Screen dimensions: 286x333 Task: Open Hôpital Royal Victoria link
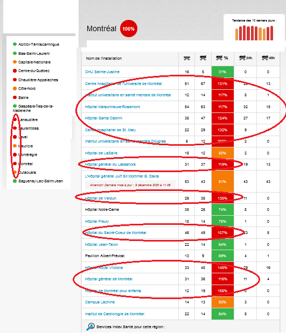click(x=104, y=268)
